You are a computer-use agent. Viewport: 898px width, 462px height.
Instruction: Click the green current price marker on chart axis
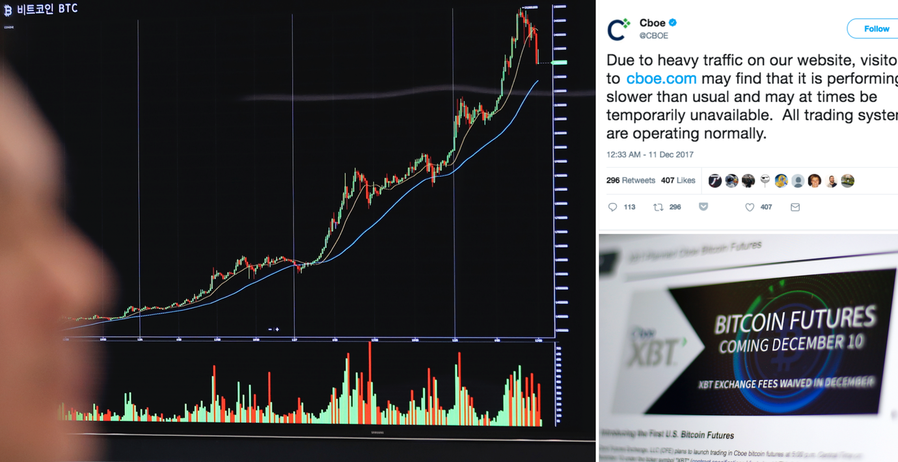tap(559, 62)
